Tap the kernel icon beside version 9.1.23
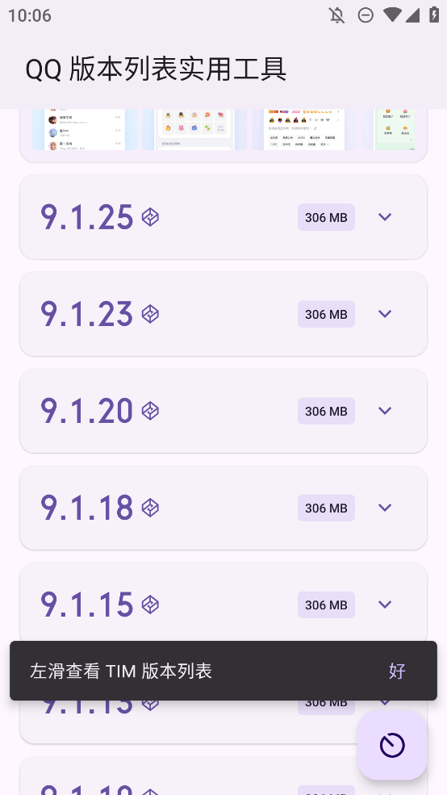The height and width of the screenshot is (795, 447). [150, 314]
